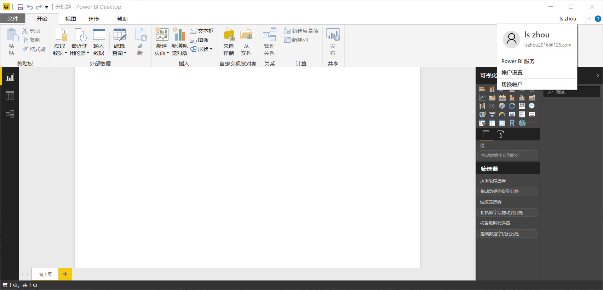Open the Data view in sidebar
The width and height of the screenshot is (603, 290).
tap(10, 95)
